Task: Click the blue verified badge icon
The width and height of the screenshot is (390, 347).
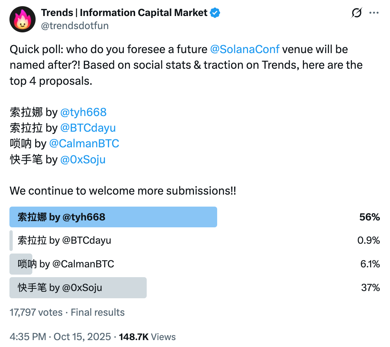Action: click(x=215, y=13)
